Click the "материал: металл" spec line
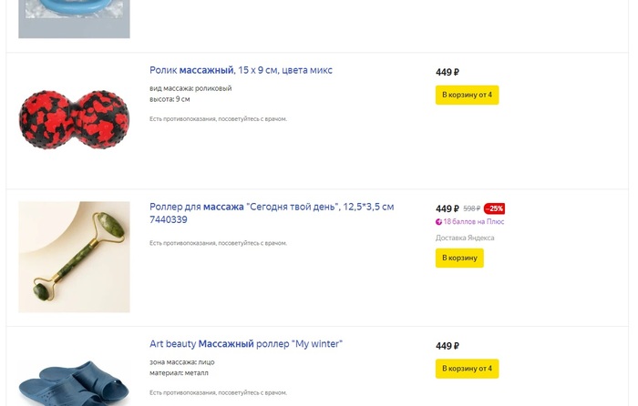Screen dimensions: 638x406 pyautogui.click(x=179, y=372)
